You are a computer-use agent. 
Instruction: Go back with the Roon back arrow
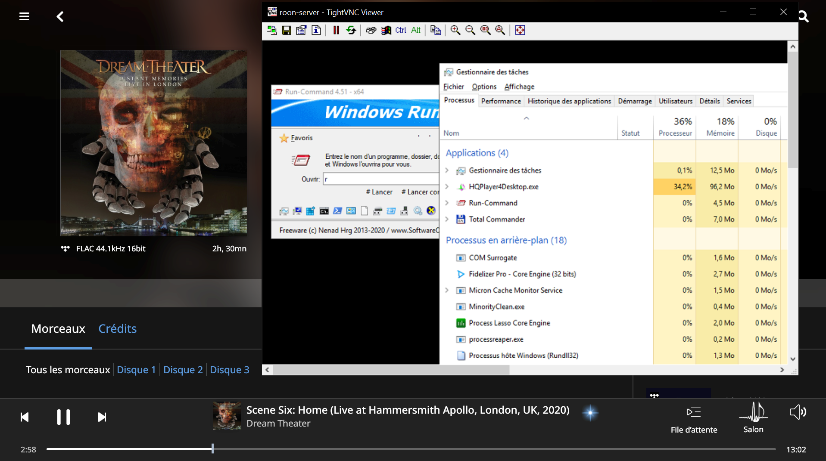pyautogui.click(x=60, y=17)
